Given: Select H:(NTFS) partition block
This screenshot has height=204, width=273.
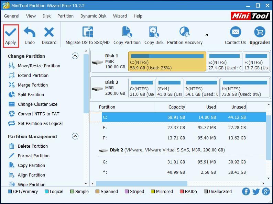Looking at the screenshot, I should [245, 88].
